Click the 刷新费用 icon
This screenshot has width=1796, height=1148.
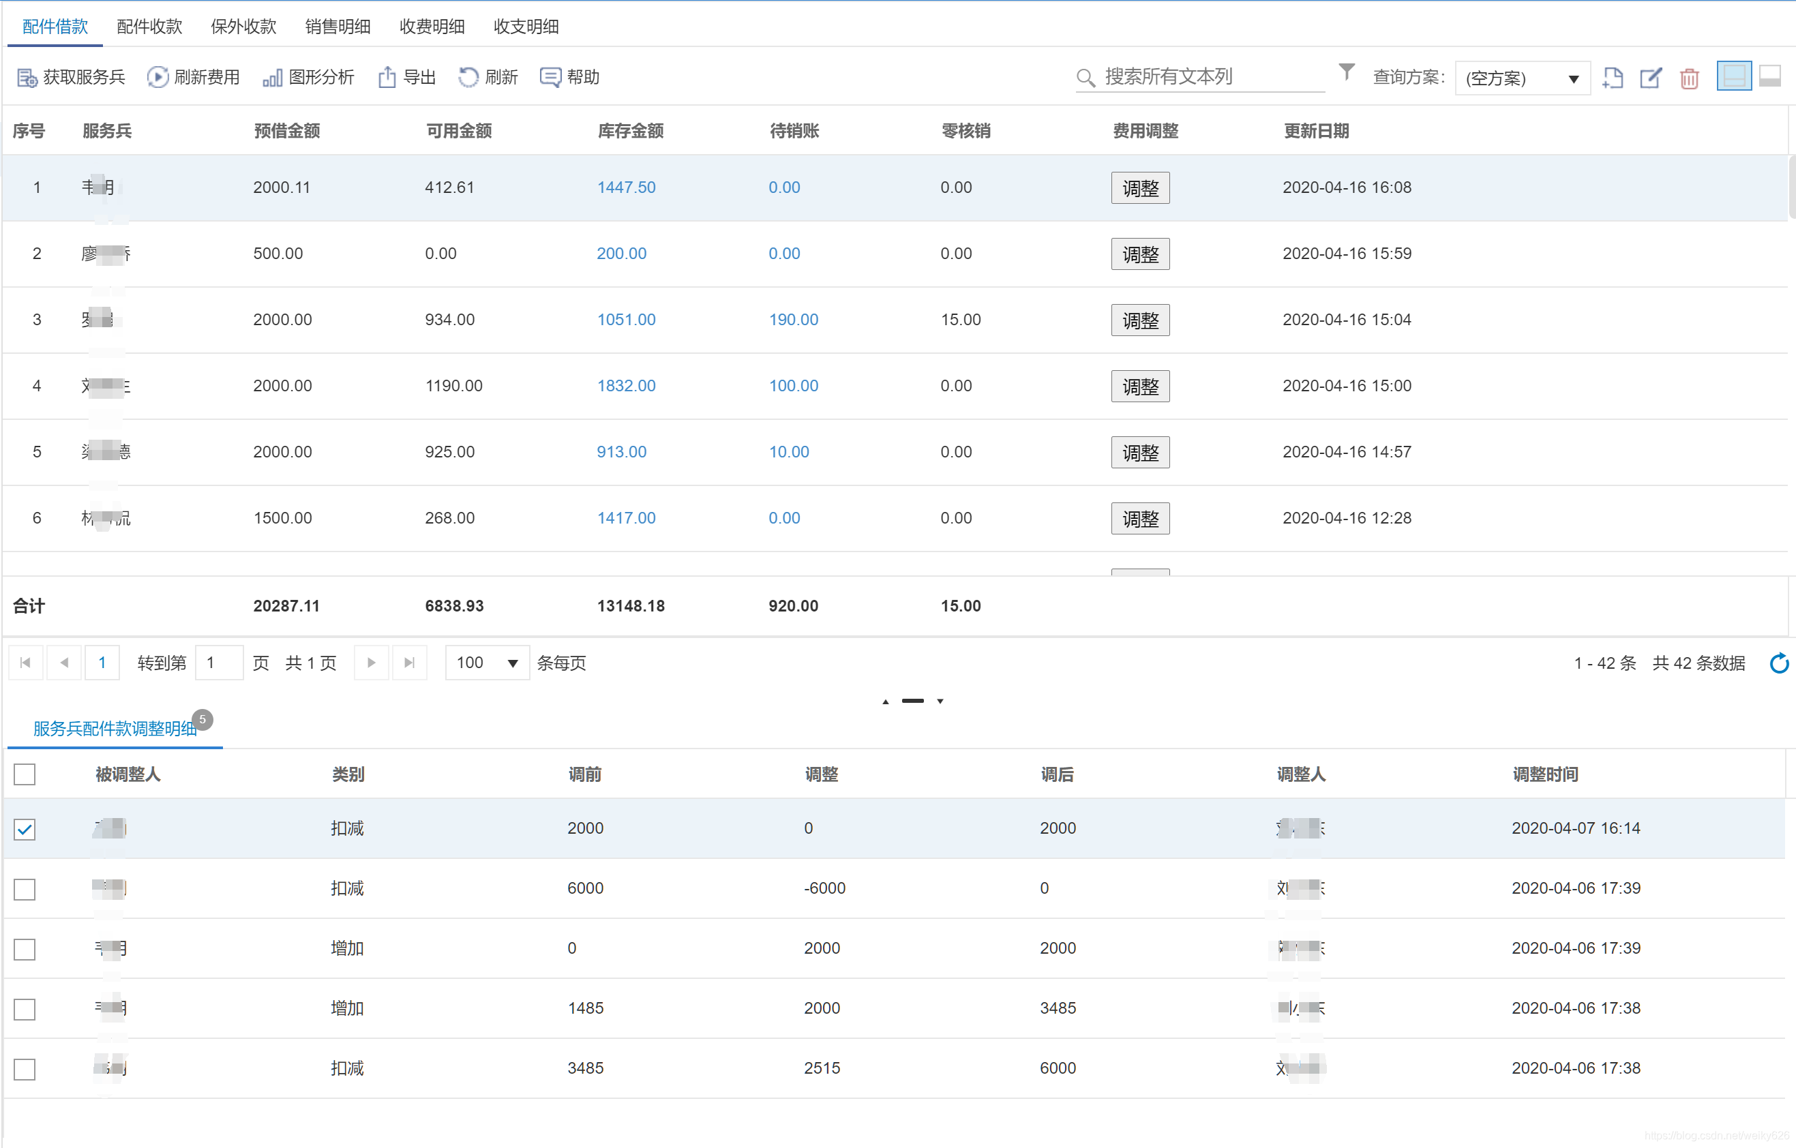click(158, 78)
